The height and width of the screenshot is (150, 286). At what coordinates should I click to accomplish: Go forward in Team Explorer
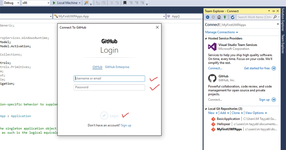213,17
